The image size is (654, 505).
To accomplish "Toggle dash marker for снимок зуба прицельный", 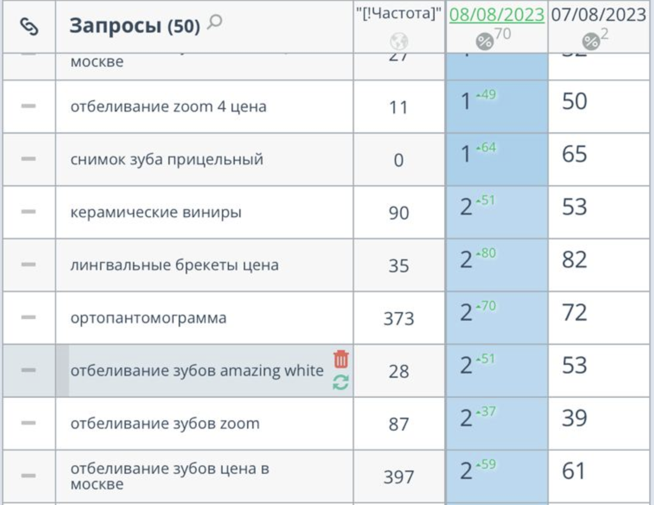I will pyautogui.click(x=29, y=159).
